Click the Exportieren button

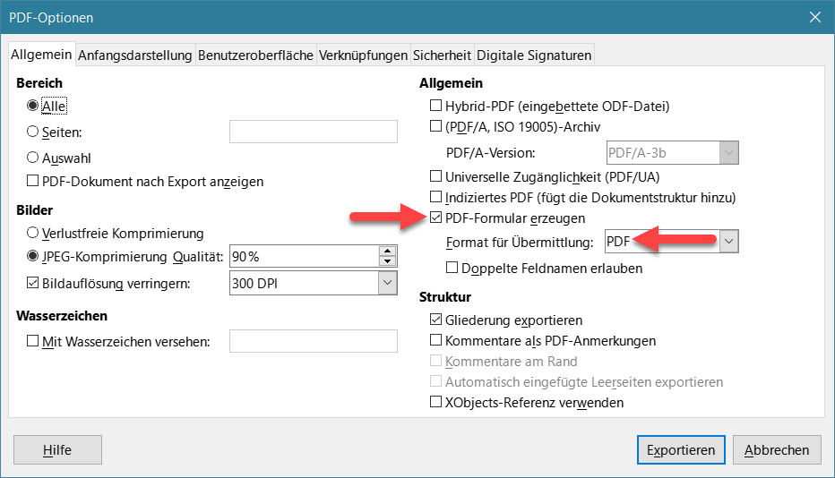pos(681,449)
